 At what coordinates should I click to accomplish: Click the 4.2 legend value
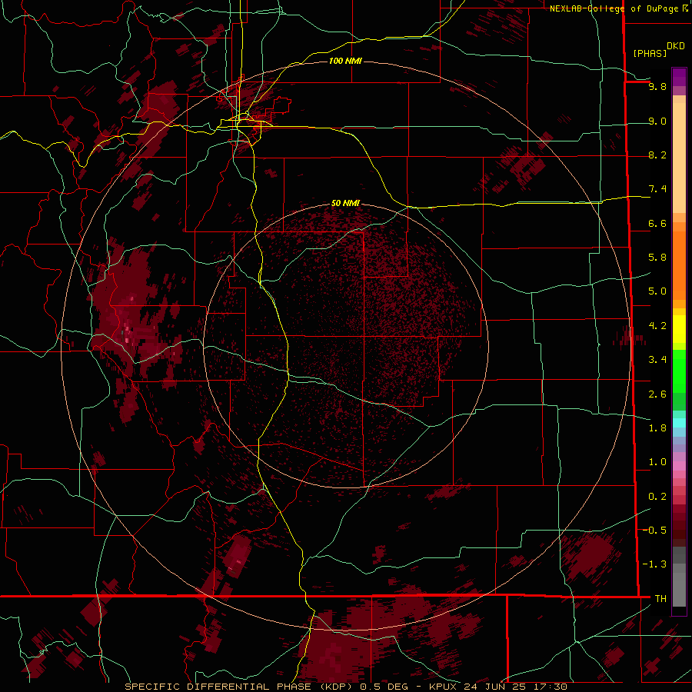click(x=657, y=326)
